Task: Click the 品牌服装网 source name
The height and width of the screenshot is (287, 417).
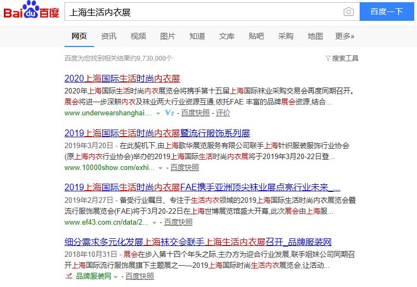Action: pos(93,277)
